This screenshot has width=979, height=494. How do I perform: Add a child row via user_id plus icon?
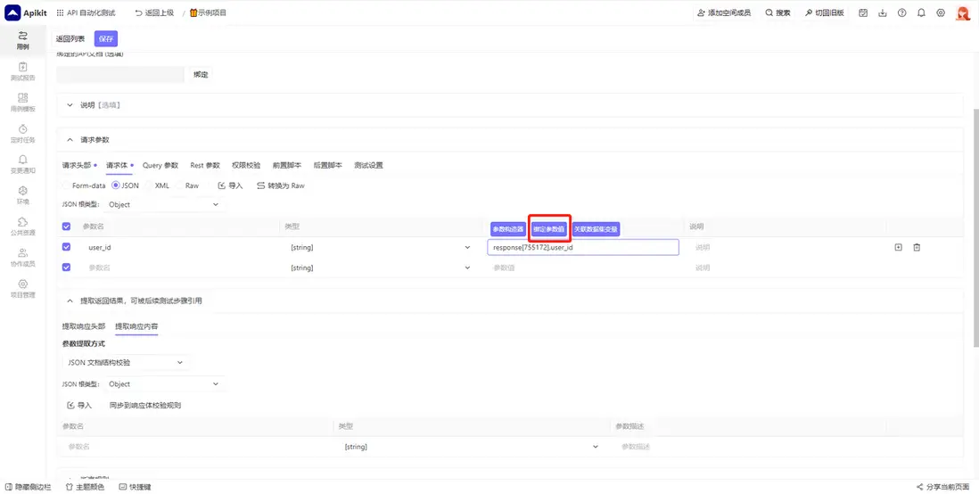pos(899,247)
